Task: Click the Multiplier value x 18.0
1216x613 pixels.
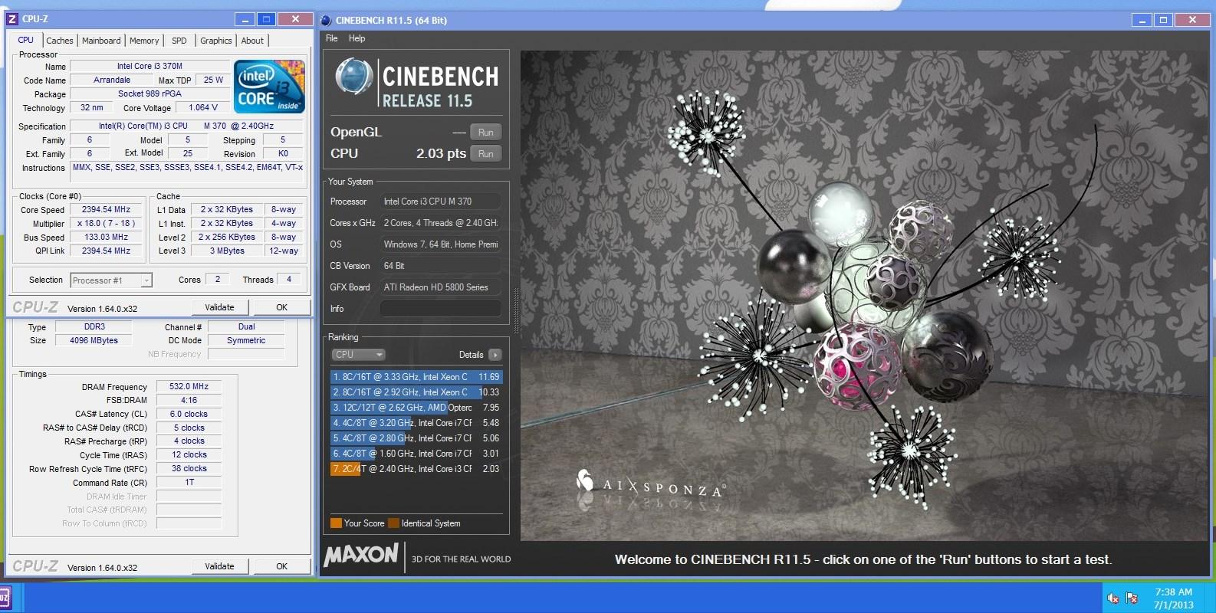Action: point(106,223)
